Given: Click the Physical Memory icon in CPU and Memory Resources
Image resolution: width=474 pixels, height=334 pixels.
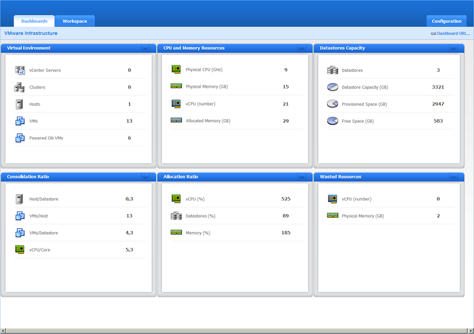Looking at the screenshot, I should pos(176,86).
